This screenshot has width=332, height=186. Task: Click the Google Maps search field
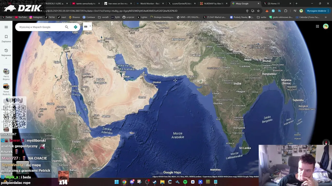(40, 27)
